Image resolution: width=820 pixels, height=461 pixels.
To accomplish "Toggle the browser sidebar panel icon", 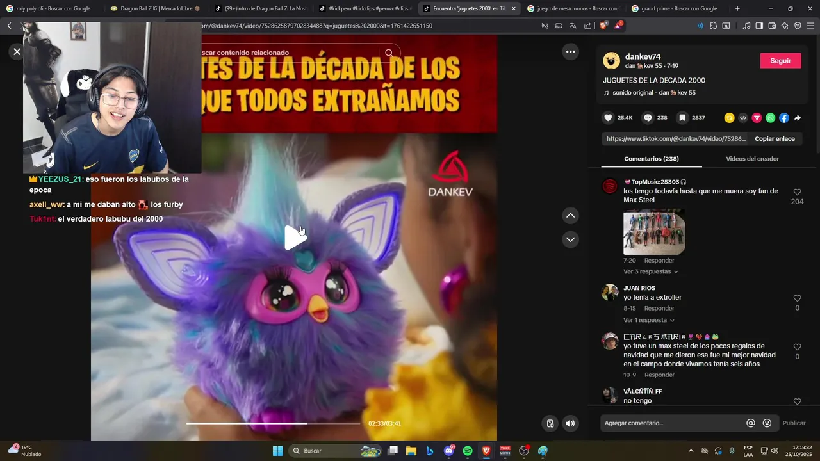I will pyautogui.click(x=759, y=26).
